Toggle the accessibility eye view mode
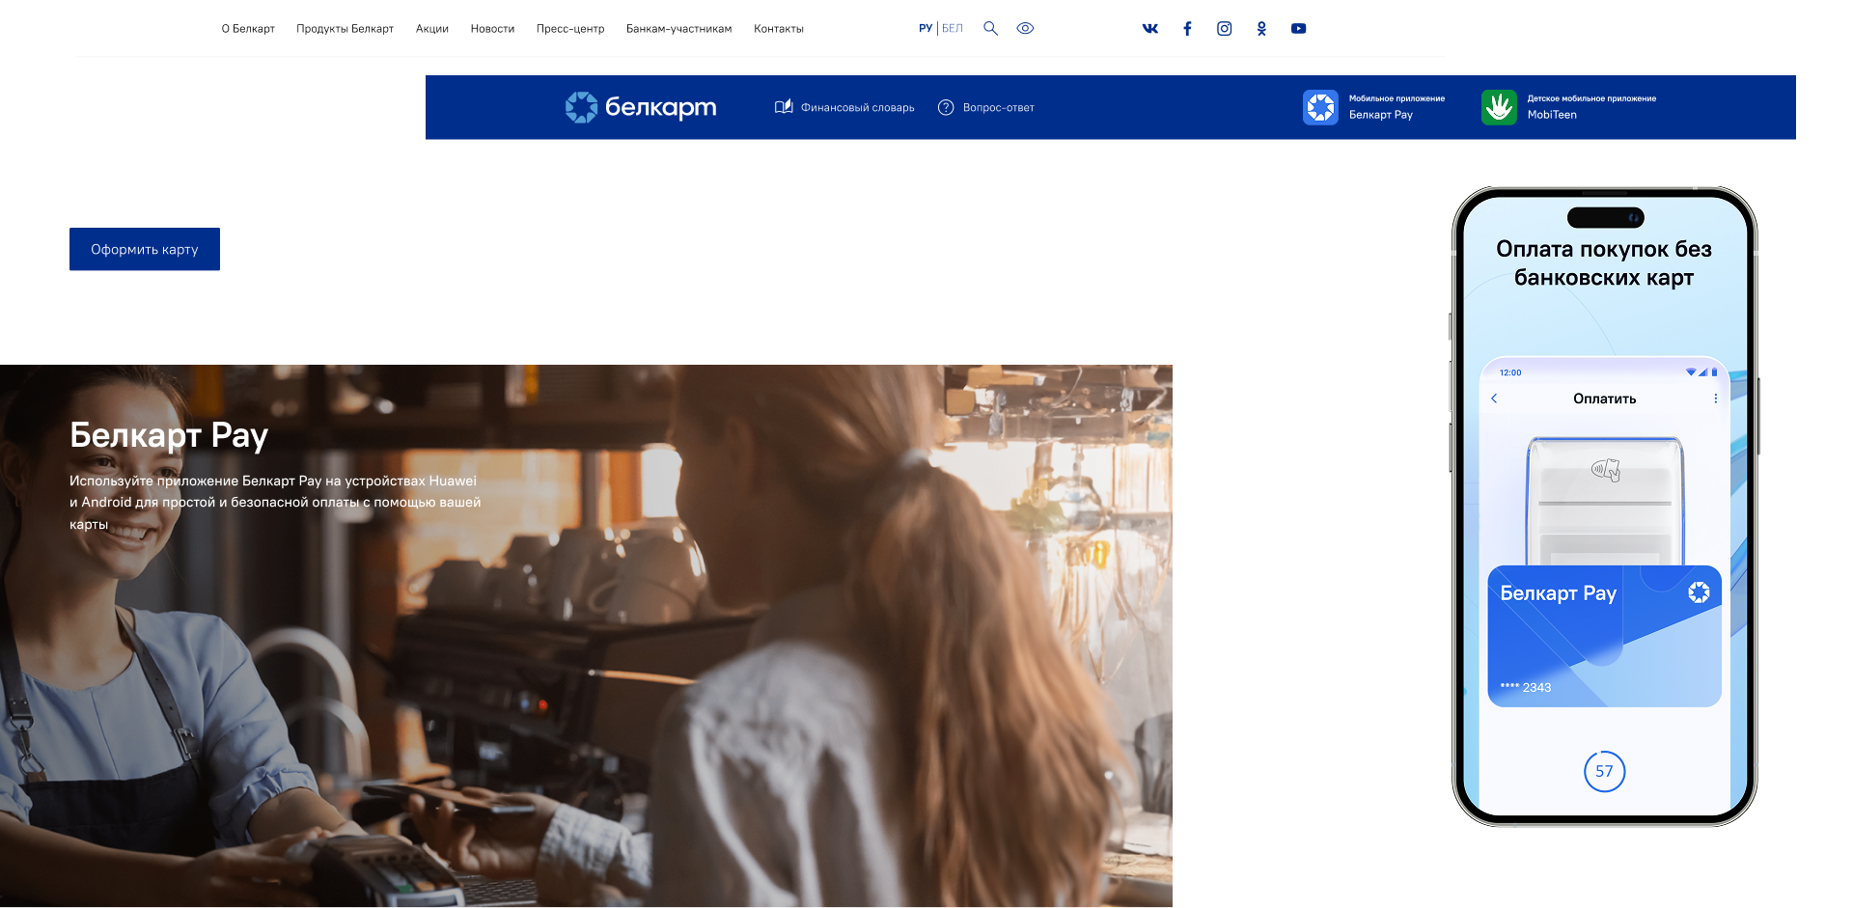This screenshot has height=908, width=1853. [x=1025, y=29]
